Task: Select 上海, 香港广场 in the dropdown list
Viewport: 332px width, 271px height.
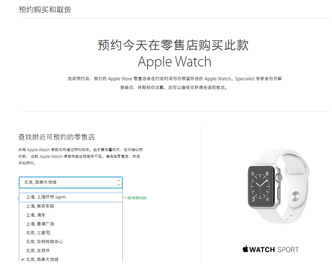Action: pos(71,224)
